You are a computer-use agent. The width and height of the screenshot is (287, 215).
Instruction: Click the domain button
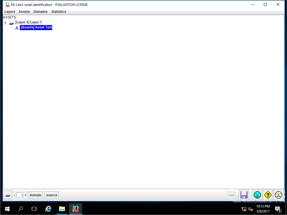point(35,195)
